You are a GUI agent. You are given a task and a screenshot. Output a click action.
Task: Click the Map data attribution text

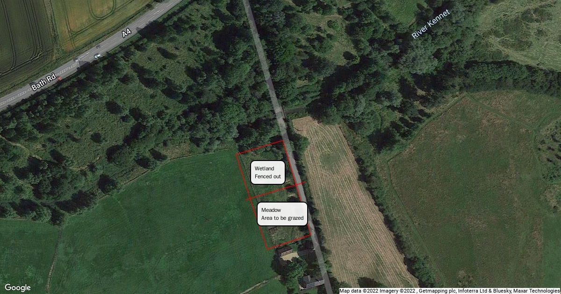pos(450,291)
